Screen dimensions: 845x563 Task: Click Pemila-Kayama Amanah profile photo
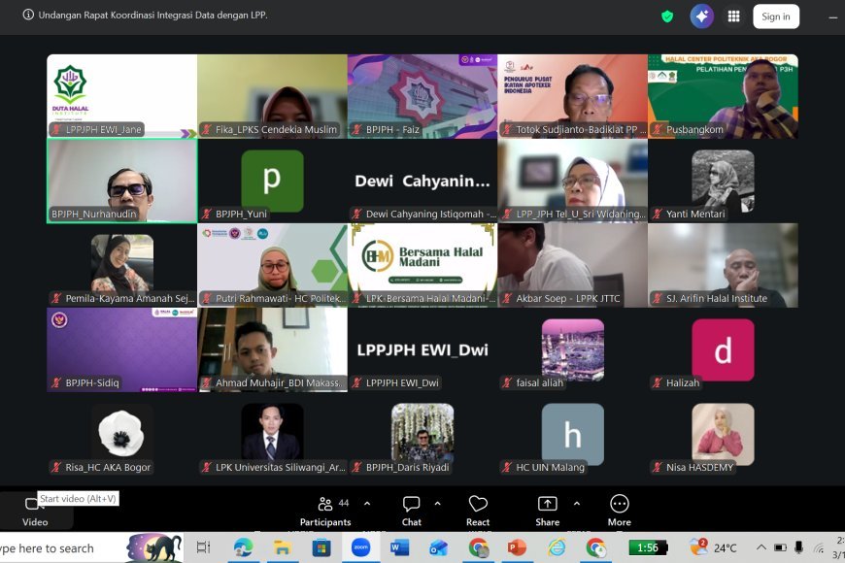121,265
